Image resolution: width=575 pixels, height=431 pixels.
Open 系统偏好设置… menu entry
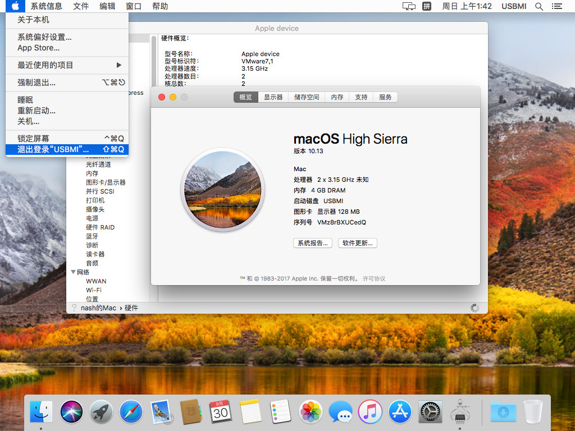tap(67, 37)
